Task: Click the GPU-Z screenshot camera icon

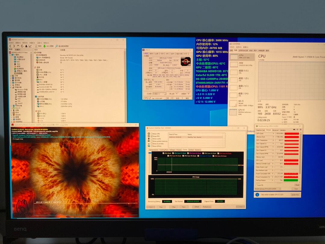Action: click(x=294, y=130)
